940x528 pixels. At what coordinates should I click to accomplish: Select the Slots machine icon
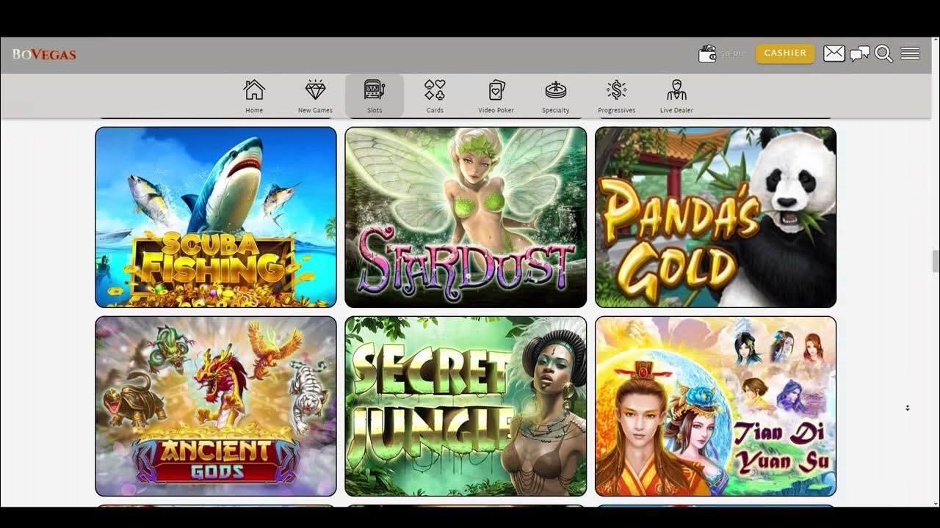tap(375, 90)
